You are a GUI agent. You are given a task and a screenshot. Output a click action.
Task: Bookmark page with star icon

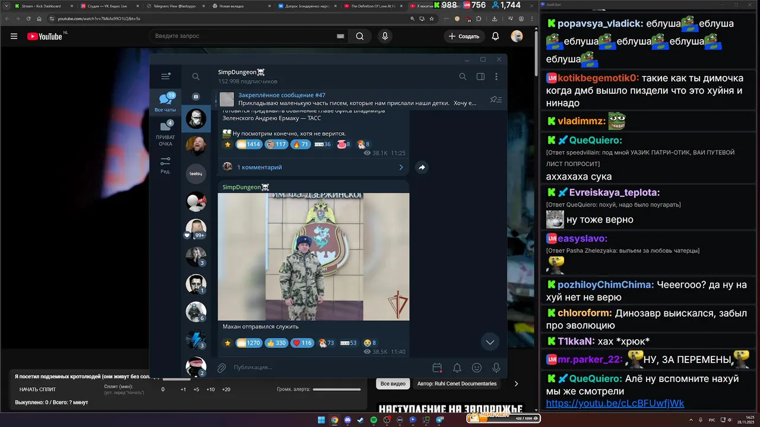coord(432,18)
